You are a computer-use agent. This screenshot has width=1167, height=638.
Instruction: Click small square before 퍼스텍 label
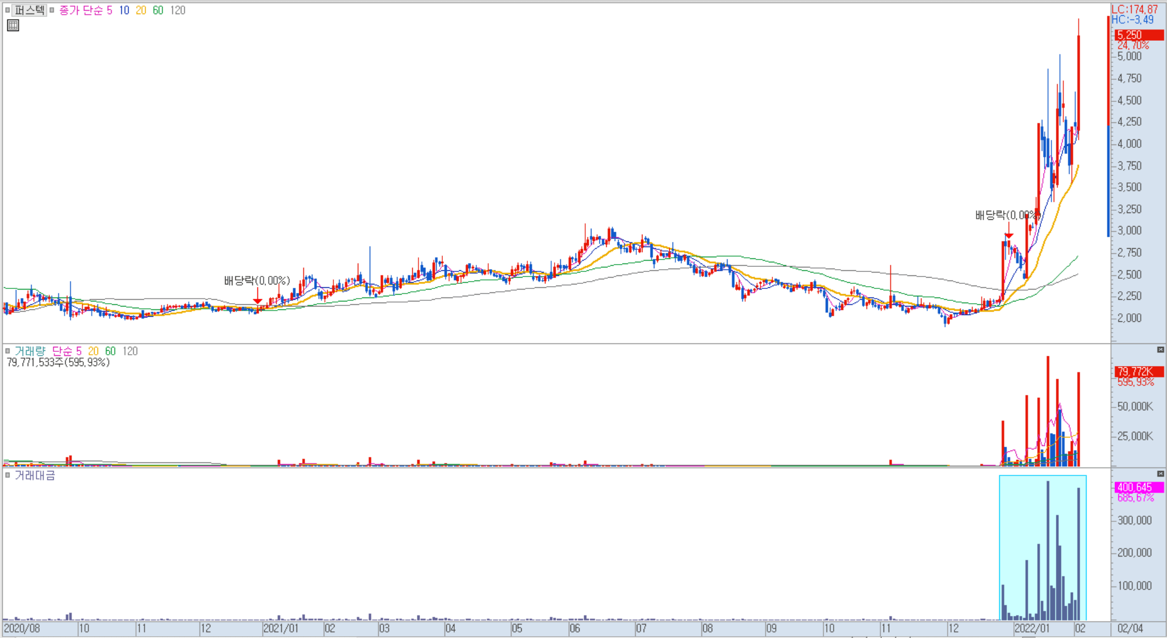7,10
